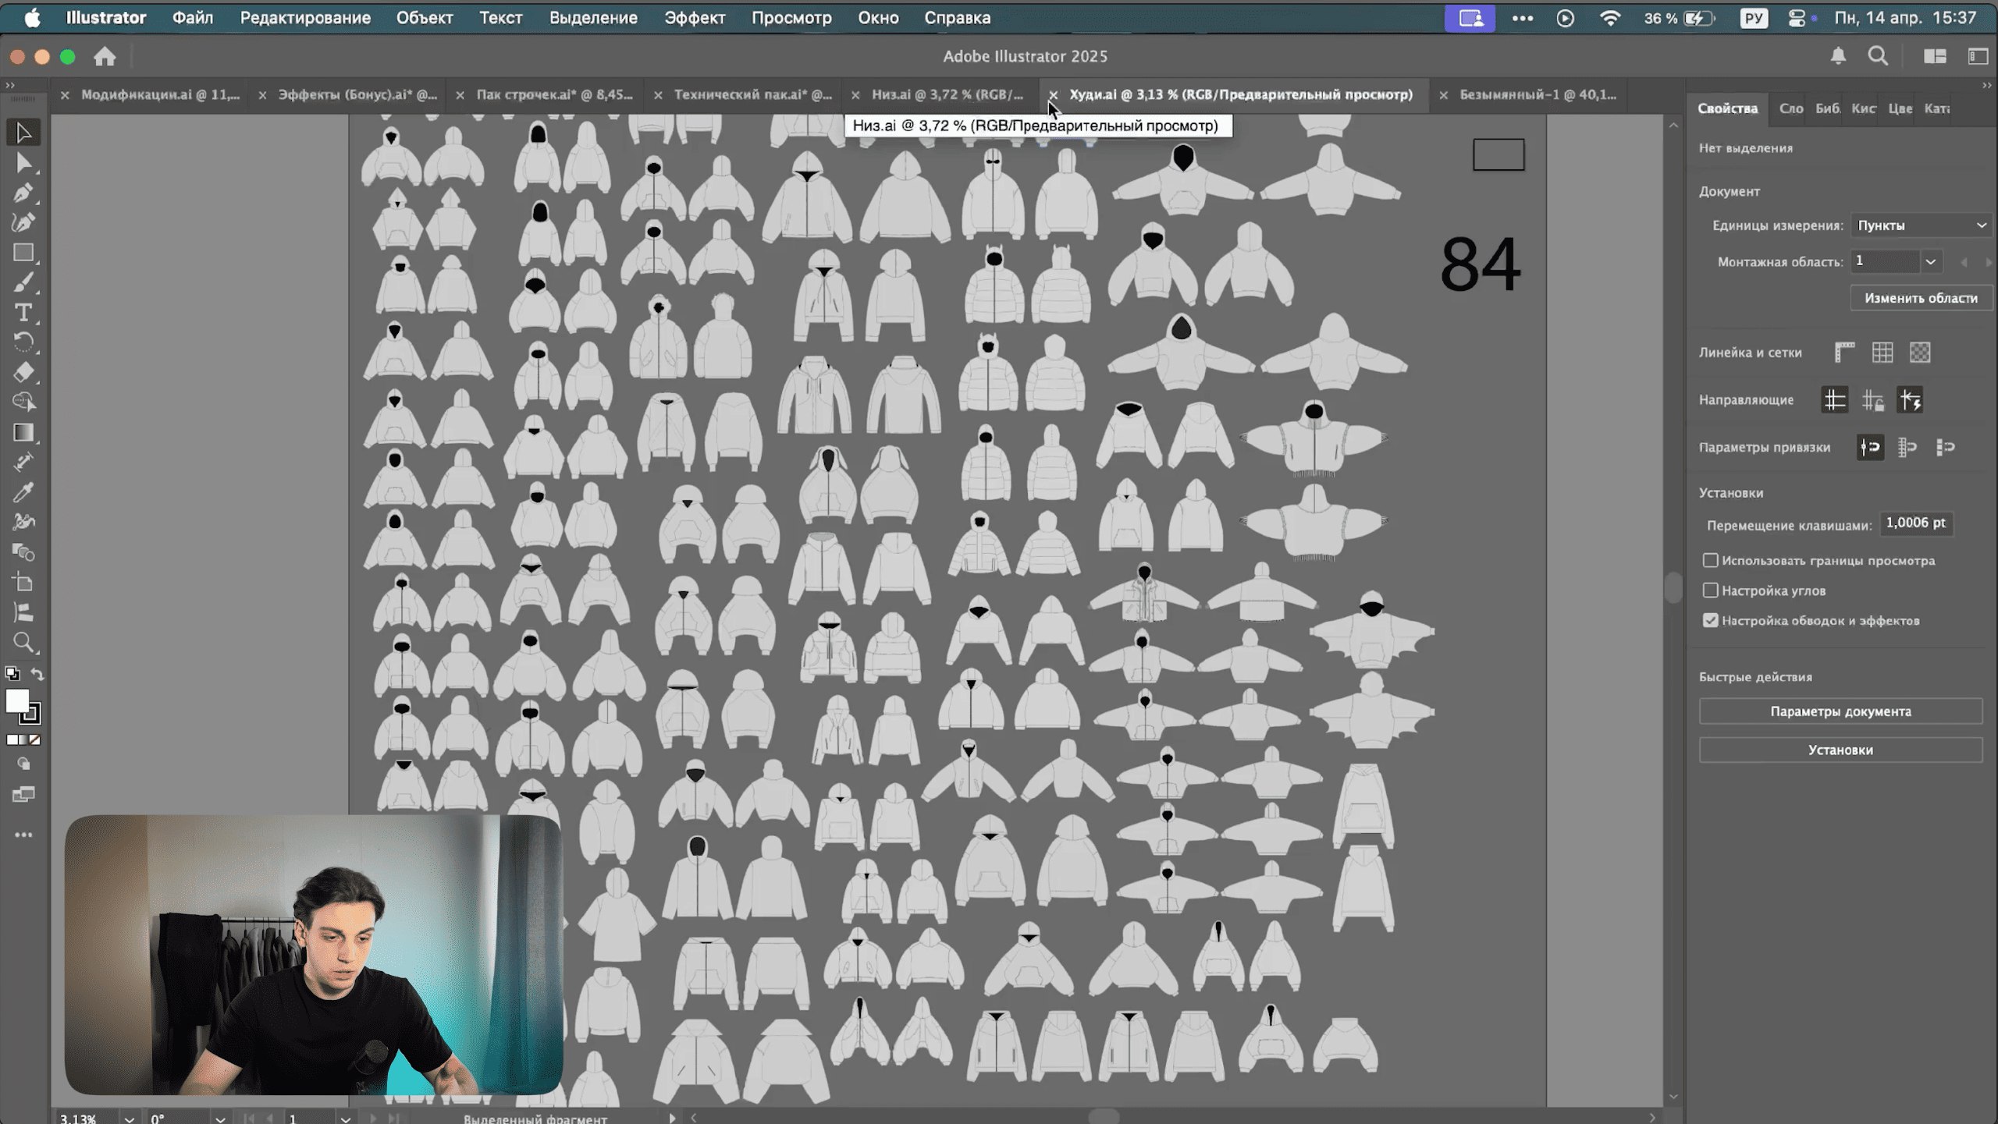This screenshot has width=1998, height=1124.
Task: Switch to the Низ.ai tab
Action: click(946, 94)
